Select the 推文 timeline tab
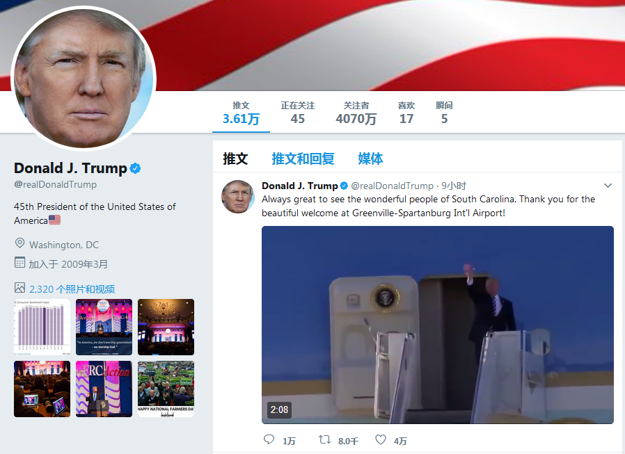The image size is (625, 454). 235,159
